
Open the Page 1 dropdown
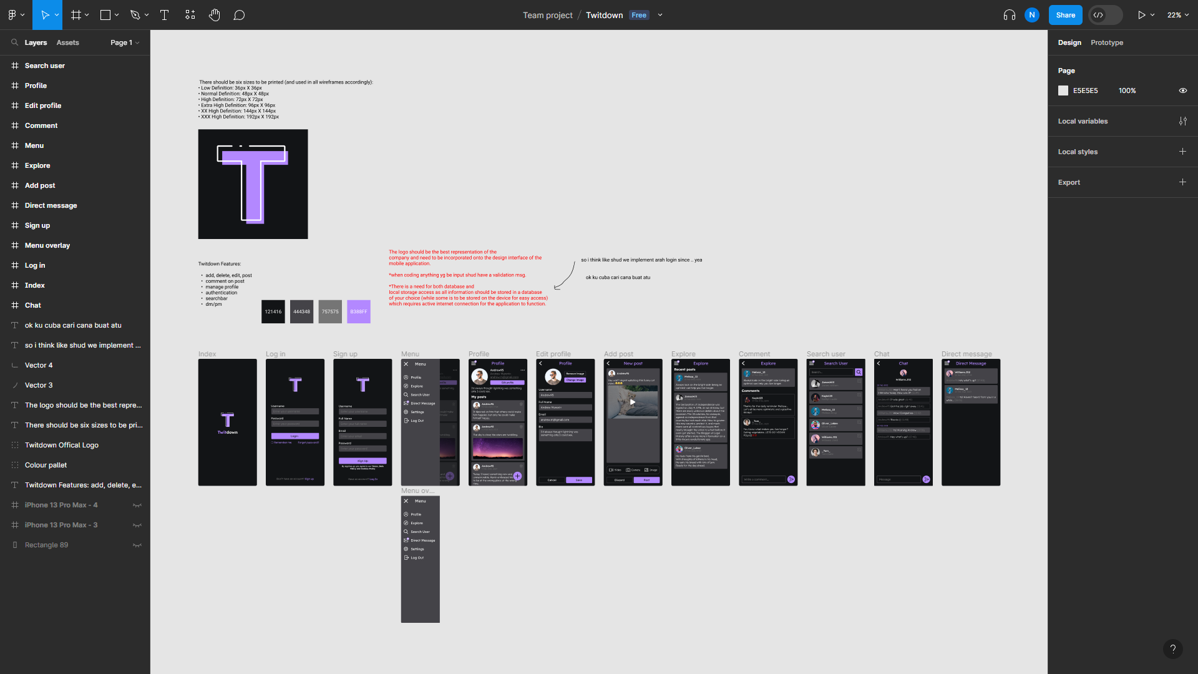(x=124, y=42)
